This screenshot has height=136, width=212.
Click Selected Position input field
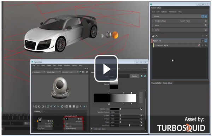(115, 112)
